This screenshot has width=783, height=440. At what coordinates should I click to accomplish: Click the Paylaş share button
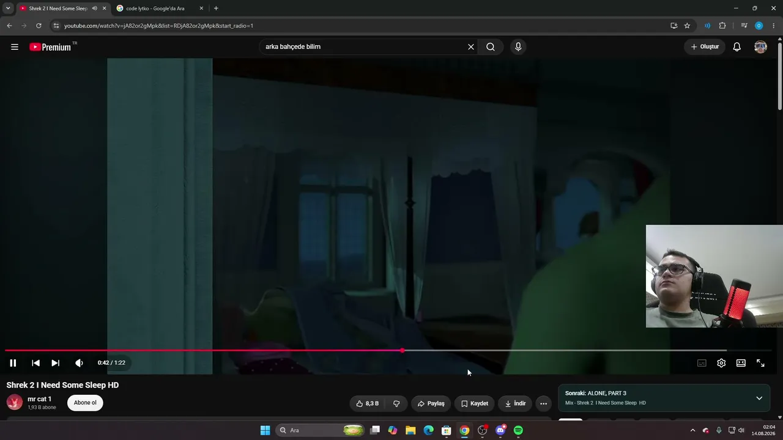(x=431, y=403)
